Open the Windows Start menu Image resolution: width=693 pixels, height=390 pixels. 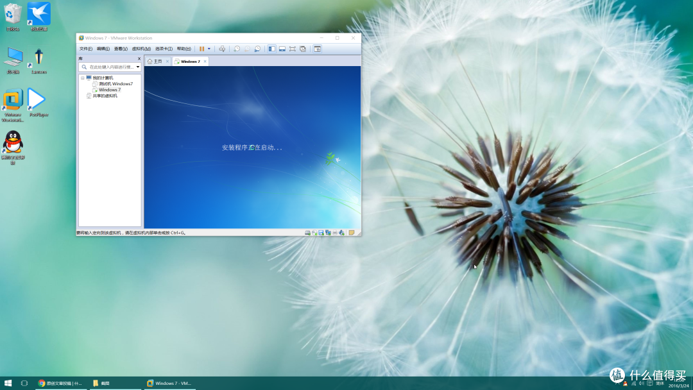[8, 383]
